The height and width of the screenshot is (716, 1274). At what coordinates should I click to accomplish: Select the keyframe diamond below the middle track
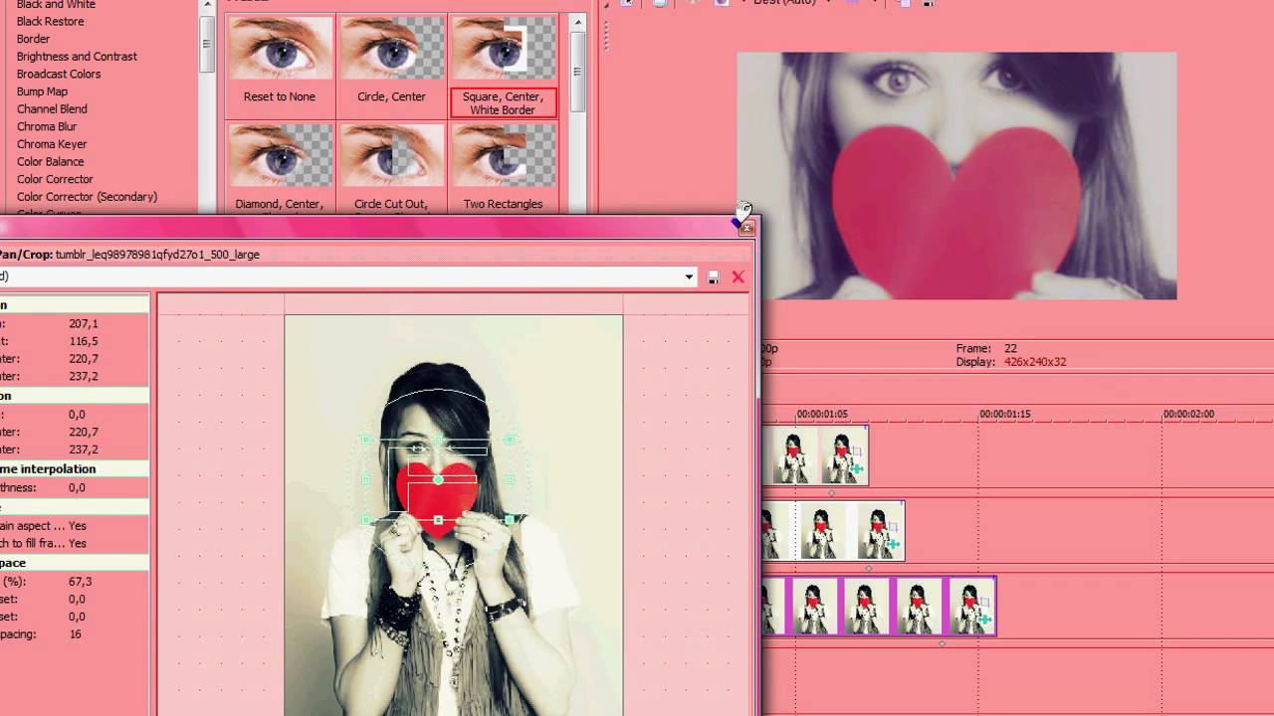coord(868,569)
